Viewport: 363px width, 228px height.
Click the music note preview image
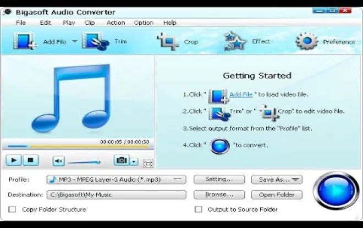point(72,98)
